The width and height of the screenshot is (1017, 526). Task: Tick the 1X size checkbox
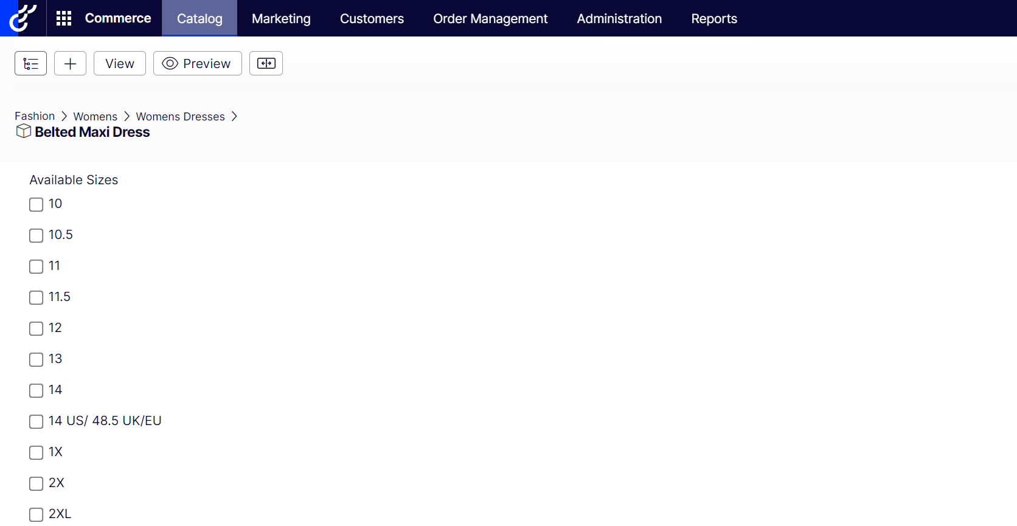click(x=36, y=452)
